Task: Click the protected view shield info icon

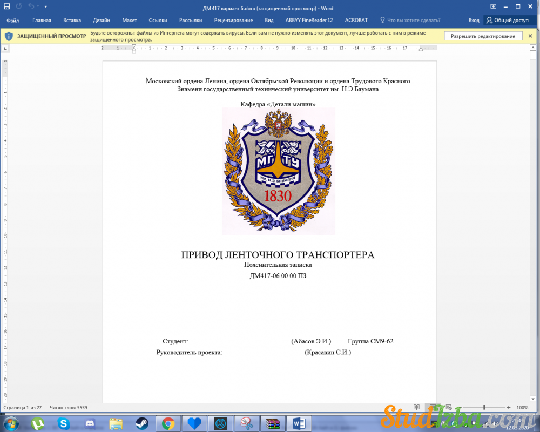Action: pyautogui.click(x=9, y=36)
